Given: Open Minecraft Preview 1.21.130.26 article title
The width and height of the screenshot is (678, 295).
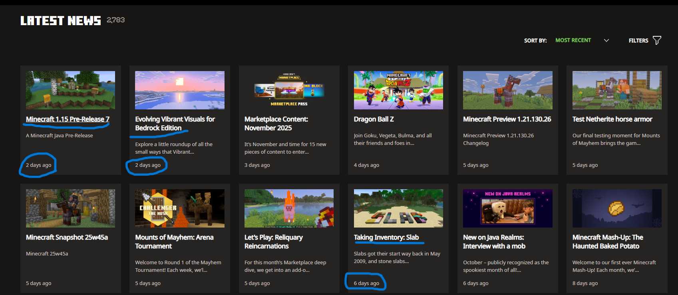Looking at the screenshot, I should 507,119.
